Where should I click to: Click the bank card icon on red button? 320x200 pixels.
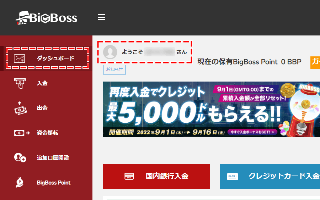(x=129, y=176)
